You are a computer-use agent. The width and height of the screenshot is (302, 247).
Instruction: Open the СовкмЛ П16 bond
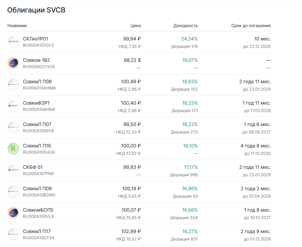[37, 146]
